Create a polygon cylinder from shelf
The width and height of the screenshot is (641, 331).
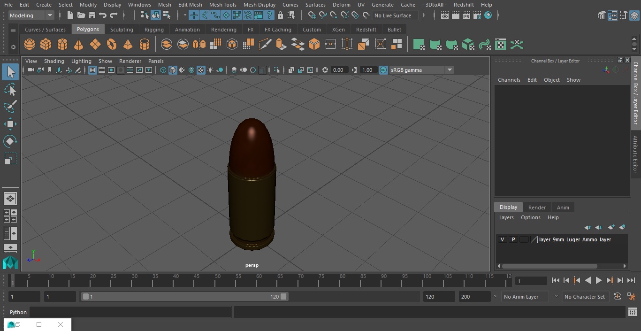pos(62,45)
